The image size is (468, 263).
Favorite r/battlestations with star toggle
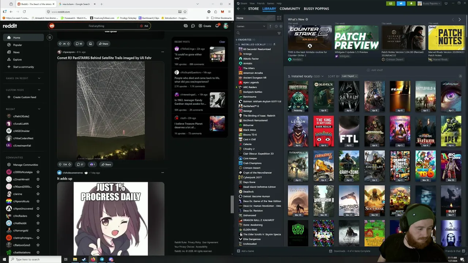coord(38,252)
